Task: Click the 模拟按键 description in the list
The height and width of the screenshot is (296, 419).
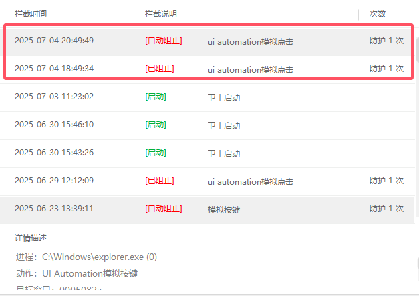Action: coord(223,209)
